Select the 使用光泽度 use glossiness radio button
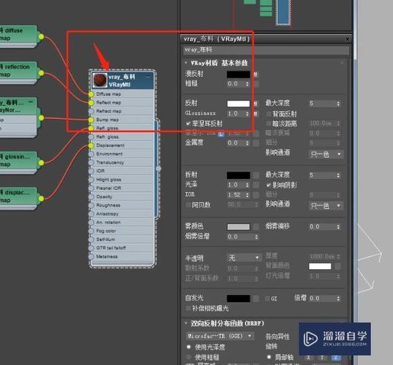This screenshot has height=365, width=393. (x=189, y=347)
